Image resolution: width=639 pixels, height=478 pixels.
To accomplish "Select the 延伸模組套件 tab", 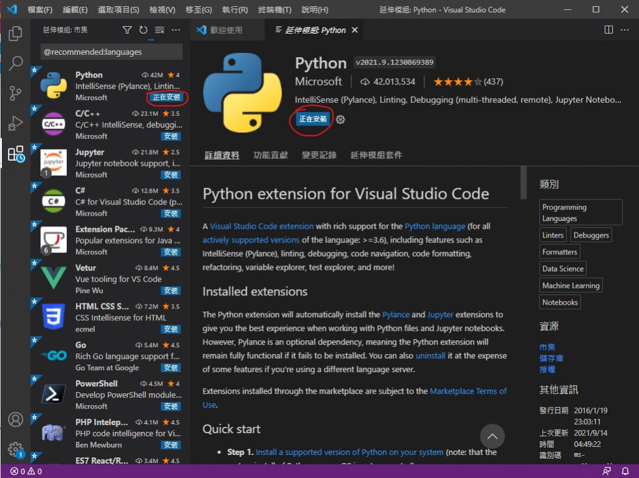I will pyautogui.click(x=376, y=155).
